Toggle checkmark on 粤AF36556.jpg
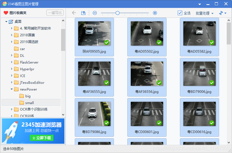 click(159, 83)
